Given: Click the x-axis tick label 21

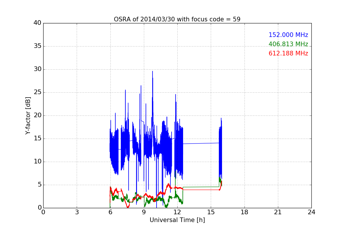Looking at the screenshot, I should (278, 212).
